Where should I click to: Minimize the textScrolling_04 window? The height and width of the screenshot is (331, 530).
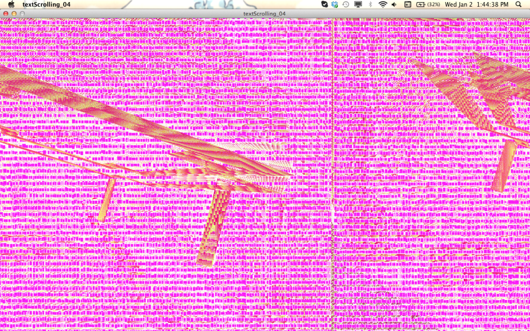[14, 13]
